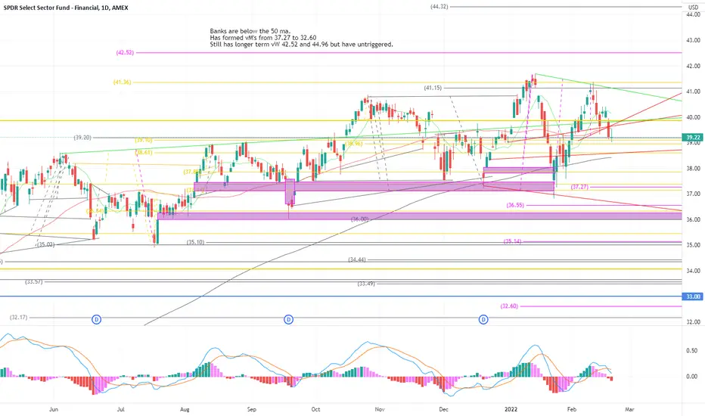705x416 pixels.
Task: Click the blue 33.00 price line label
Action: coord(693,296)
